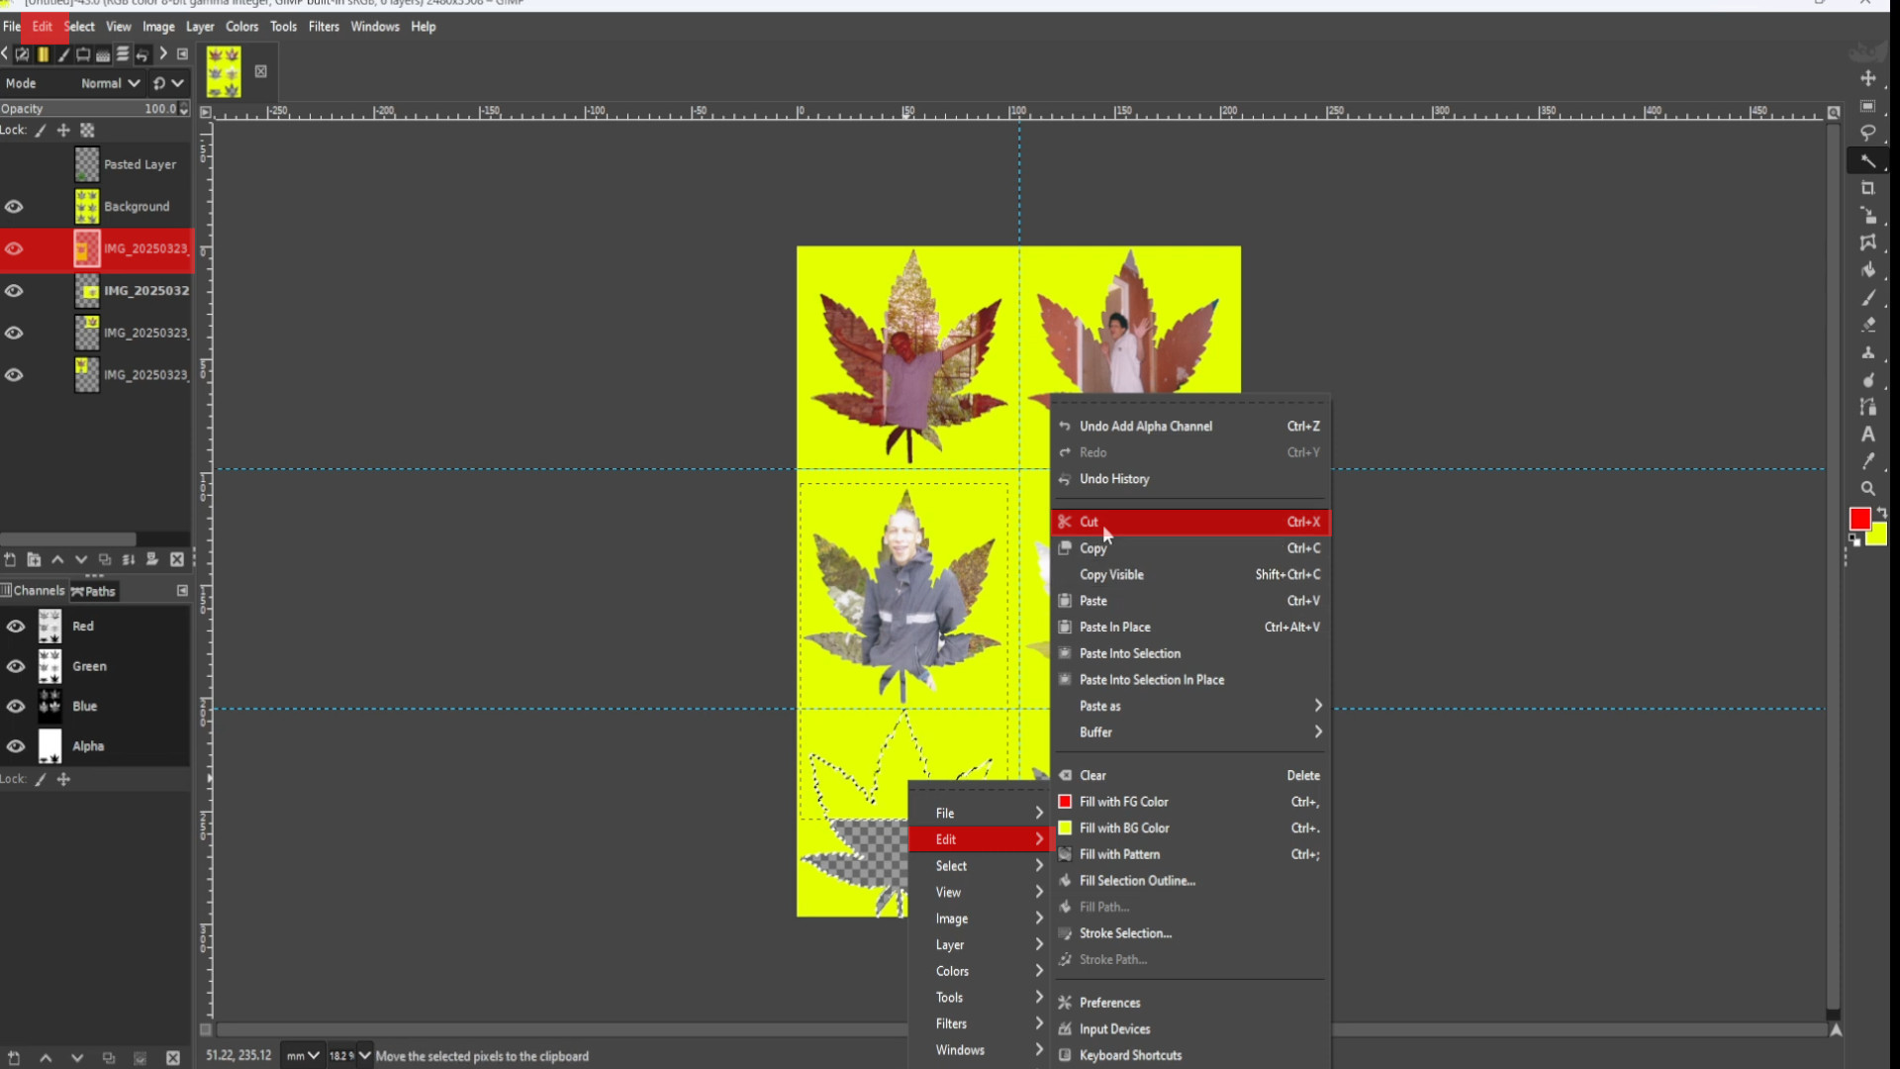Expand File submenu in context menu
The width and height of the screenshot is (1900, 1069).
click(x=980, y=813)
